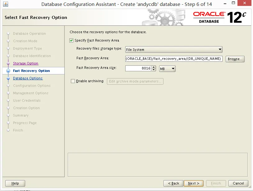
Task: Click Summary step label
Action: point(21,115)
